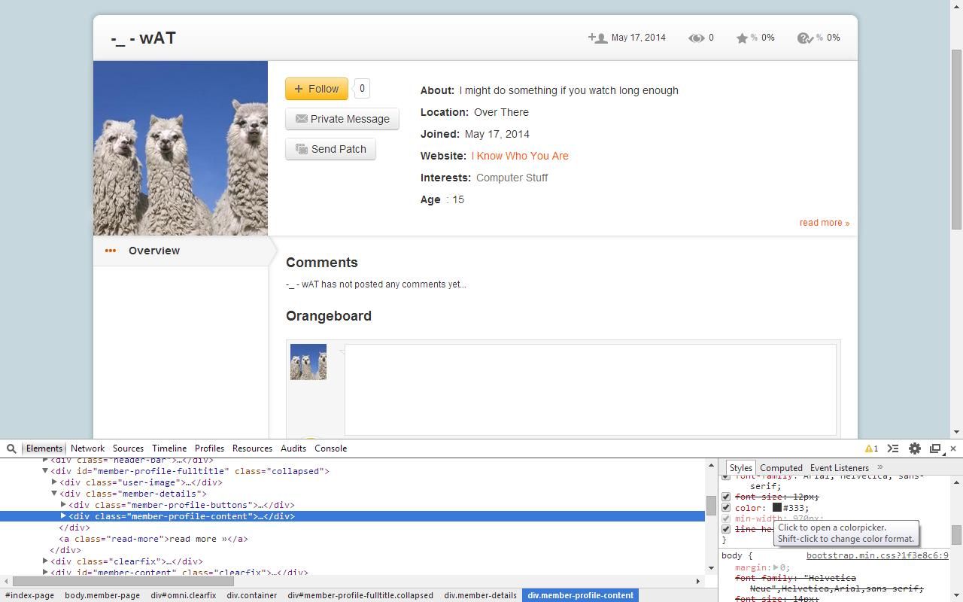Click the Elements panel horizontal scrollbar

coord(123,581)
